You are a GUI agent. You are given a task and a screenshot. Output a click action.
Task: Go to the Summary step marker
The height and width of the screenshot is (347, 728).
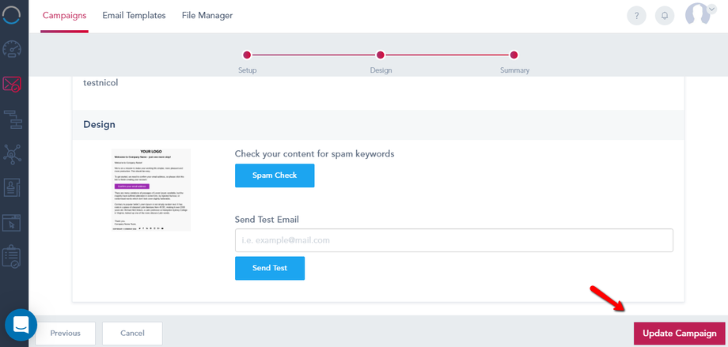pos(514,55)
